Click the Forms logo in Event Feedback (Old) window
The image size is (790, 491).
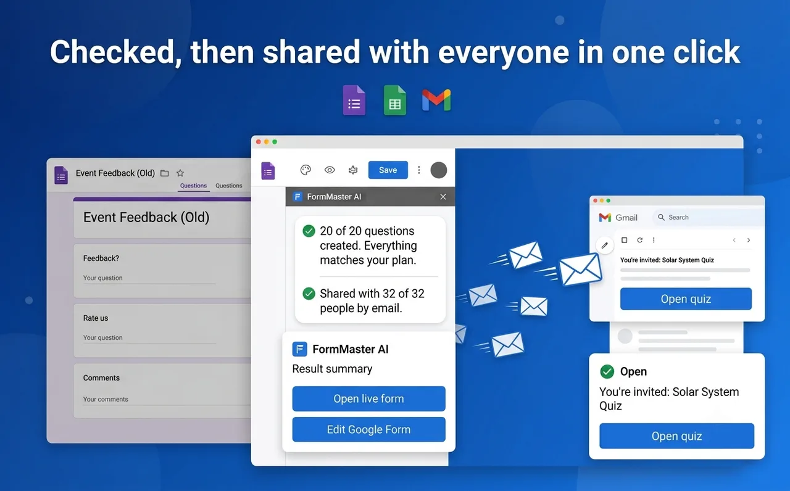point(61,175)
